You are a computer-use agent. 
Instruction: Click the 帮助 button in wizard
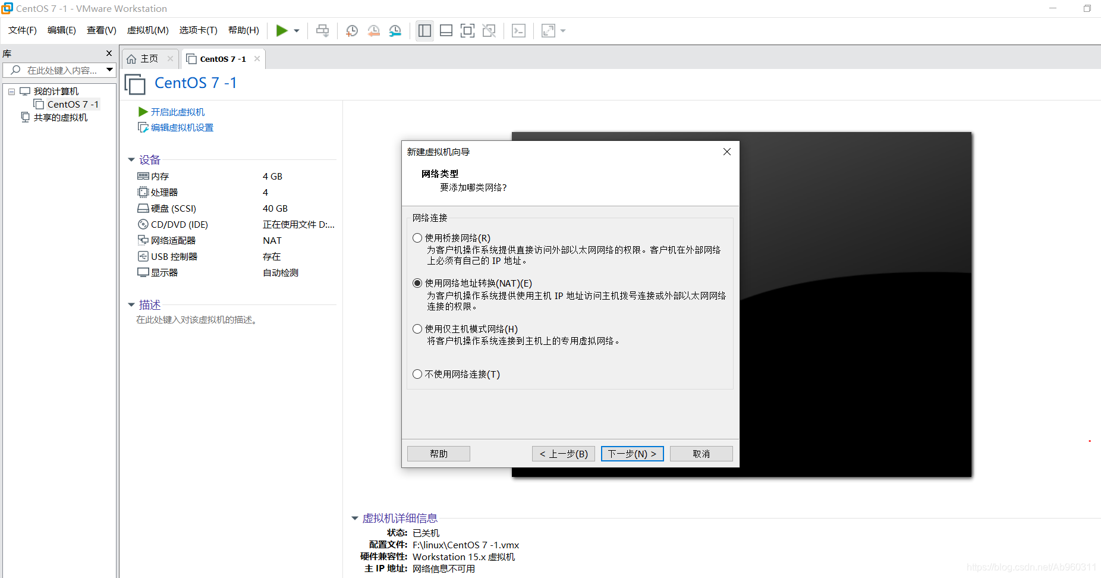(x=439, y=454)
